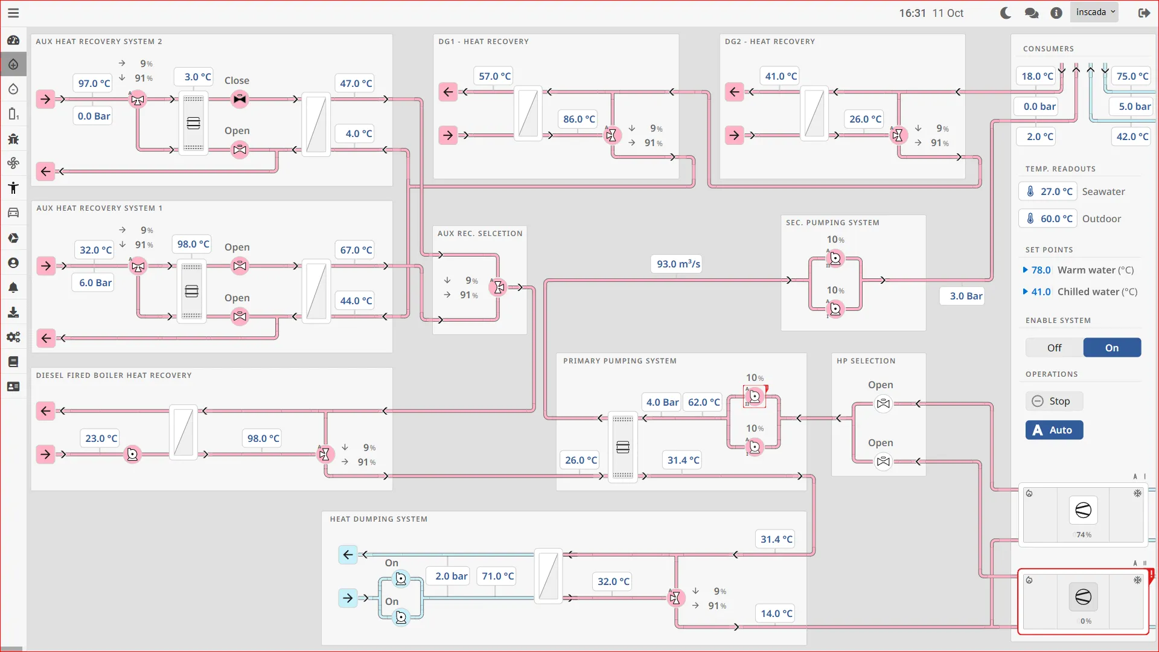
Task: Open info panel via the i icon
Action: (x=1056, y=13)
